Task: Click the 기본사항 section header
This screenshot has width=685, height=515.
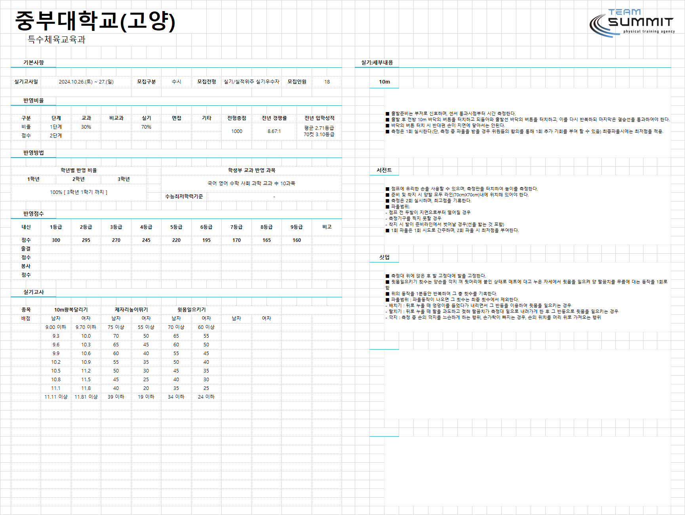Action: click(34, 63)
